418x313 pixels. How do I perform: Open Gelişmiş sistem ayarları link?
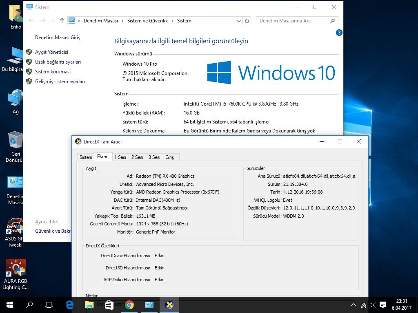[60, 82]
